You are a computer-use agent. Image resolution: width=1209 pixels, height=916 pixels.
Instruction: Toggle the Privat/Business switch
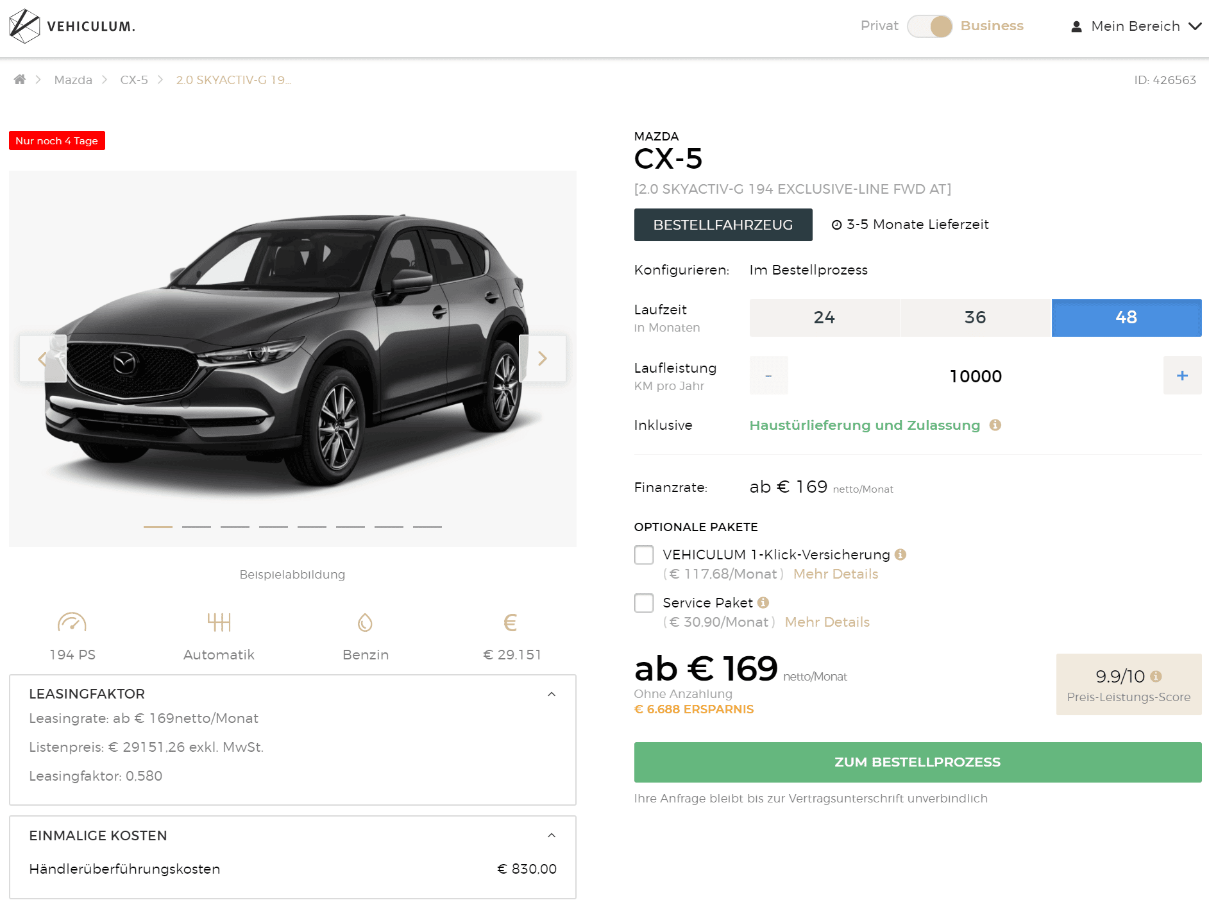pyautogui.click(x=930, y=26)
